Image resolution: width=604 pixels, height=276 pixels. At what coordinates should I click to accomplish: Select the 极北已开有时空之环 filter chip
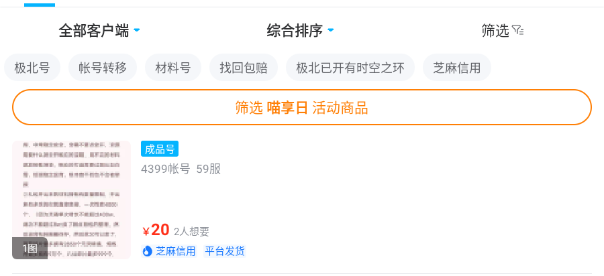pos(350,68)
